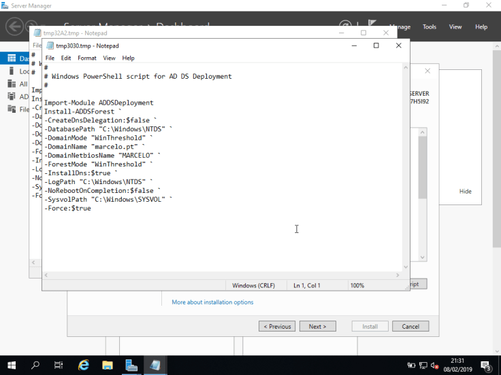Click the taskbar search magnifier icon
Screen dimensions: 501x375
tap(35, 365)
